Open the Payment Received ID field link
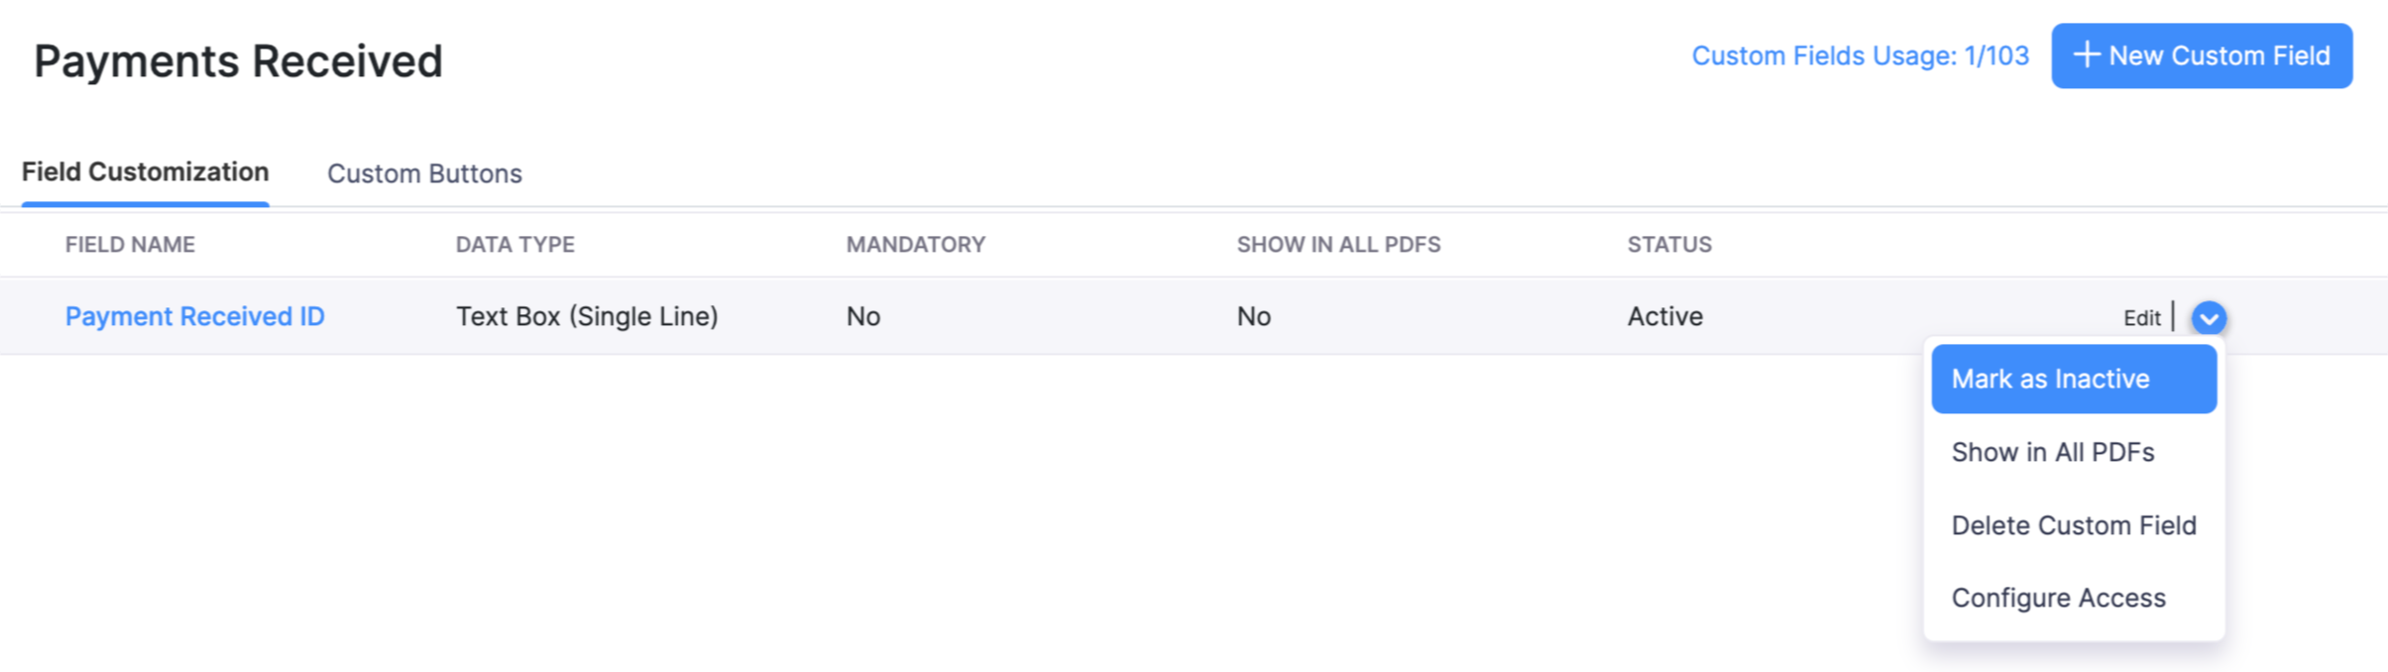The height and width of the screenshot is (672, 2388). [195, 316]
